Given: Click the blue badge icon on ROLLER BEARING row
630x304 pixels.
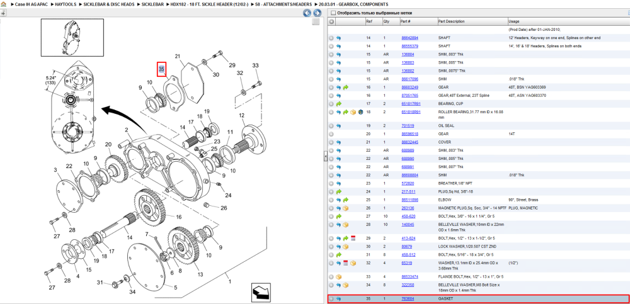Looking at the screenshot, I should (360, 112).
